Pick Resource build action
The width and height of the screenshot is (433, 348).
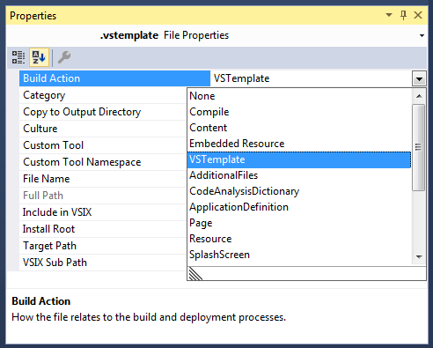tap(299, 239)
